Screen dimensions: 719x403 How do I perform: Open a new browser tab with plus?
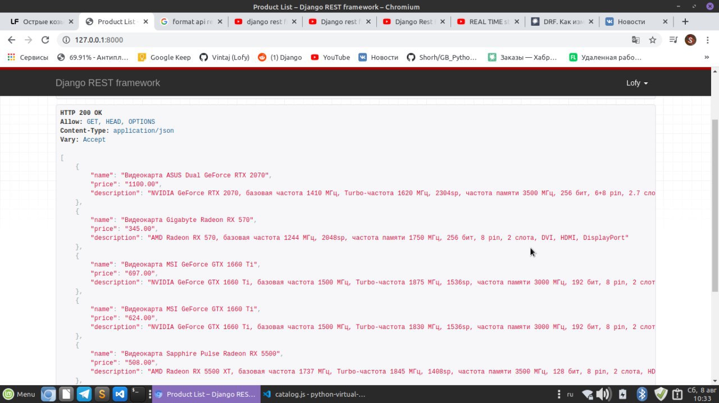(x=685, y=21)
